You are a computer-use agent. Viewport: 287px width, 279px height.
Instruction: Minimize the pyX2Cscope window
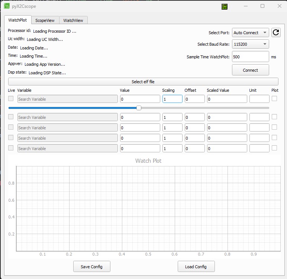(x=246, y=6)
